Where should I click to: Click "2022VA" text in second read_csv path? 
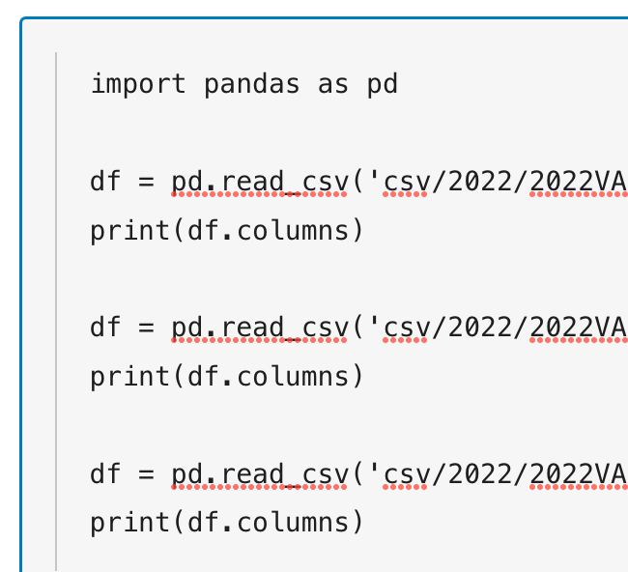click(579, 328)
